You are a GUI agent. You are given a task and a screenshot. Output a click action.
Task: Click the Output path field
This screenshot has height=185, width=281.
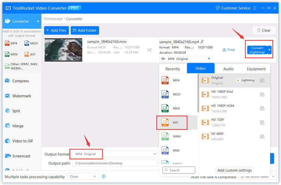pyautogui.click(x=115, y=163)
